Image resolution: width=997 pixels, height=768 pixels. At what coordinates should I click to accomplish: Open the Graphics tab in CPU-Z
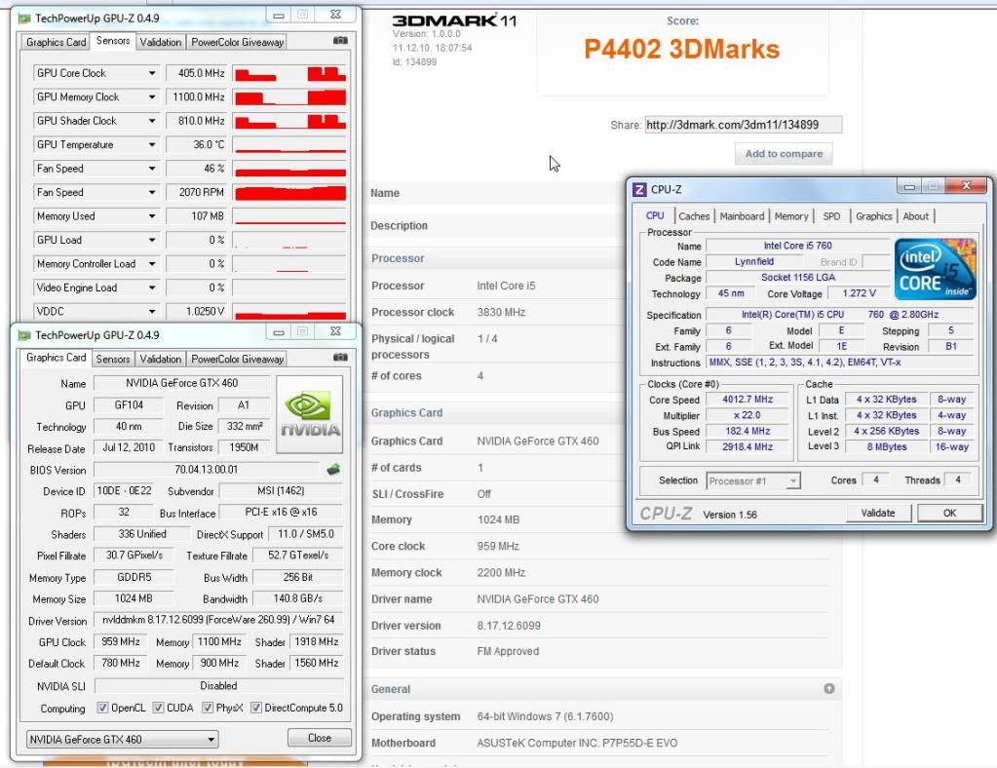pyautogui.click(x=873, y=216)
